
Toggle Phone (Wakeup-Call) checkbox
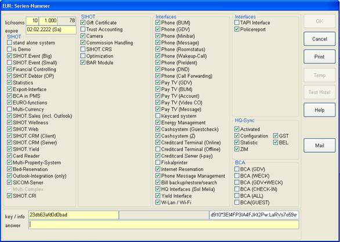(158, 56)
